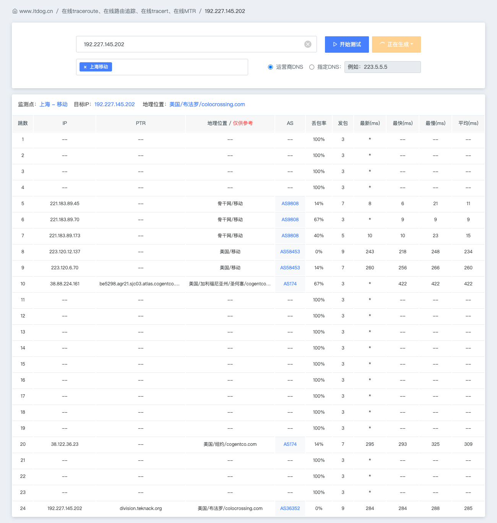Open AS9808 link in hop 5
This screenshot has width=497, height=523.
290,204
